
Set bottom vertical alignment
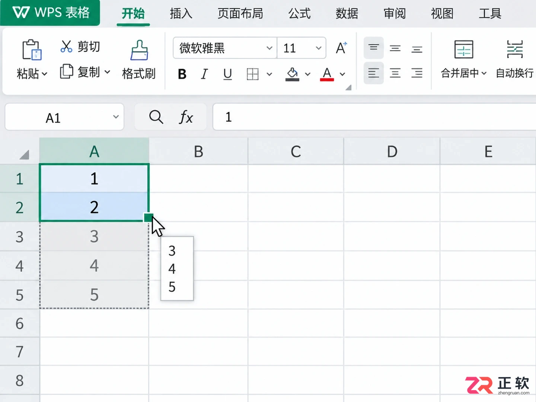[417, 49]
